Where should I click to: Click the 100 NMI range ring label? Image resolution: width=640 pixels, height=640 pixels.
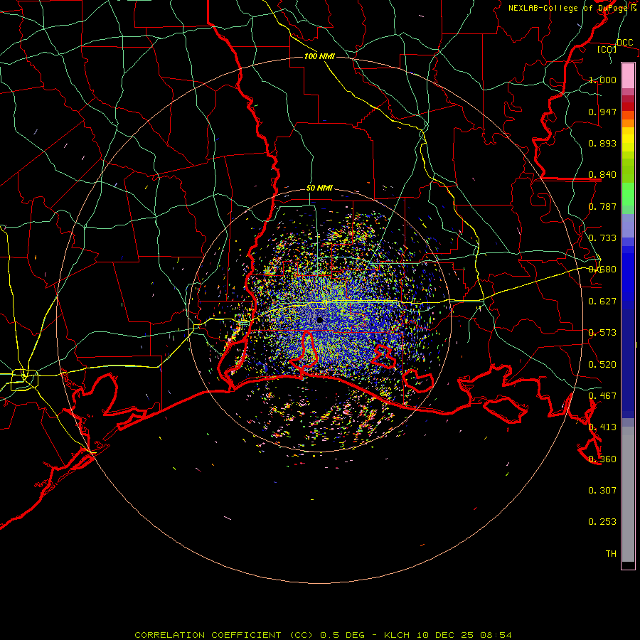point(319,56)
